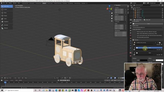
Task: Click the play animation button
Action: [x=66, y=80]
